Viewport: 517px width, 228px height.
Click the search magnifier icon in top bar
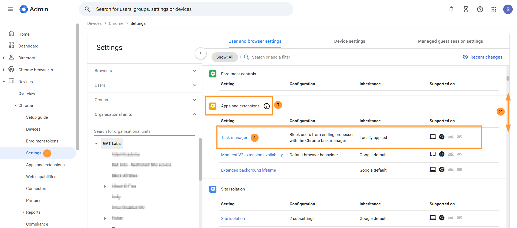click(87, 9)
